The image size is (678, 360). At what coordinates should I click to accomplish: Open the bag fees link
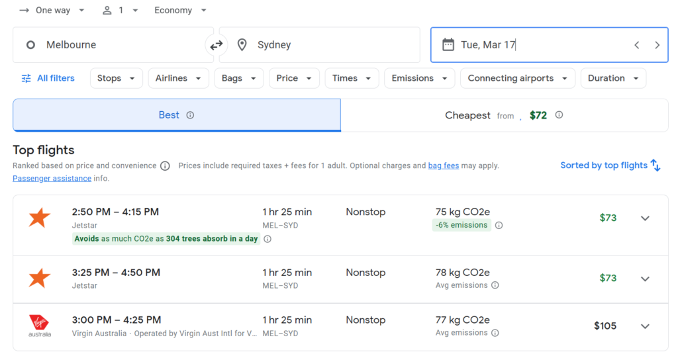pyautogui.click(x=443, y=165)
